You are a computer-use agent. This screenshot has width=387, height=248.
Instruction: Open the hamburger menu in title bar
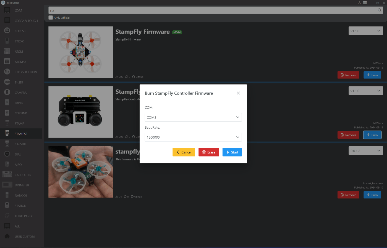point(365,3)
